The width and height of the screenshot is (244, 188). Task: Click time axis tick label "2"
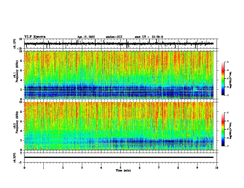63,168
